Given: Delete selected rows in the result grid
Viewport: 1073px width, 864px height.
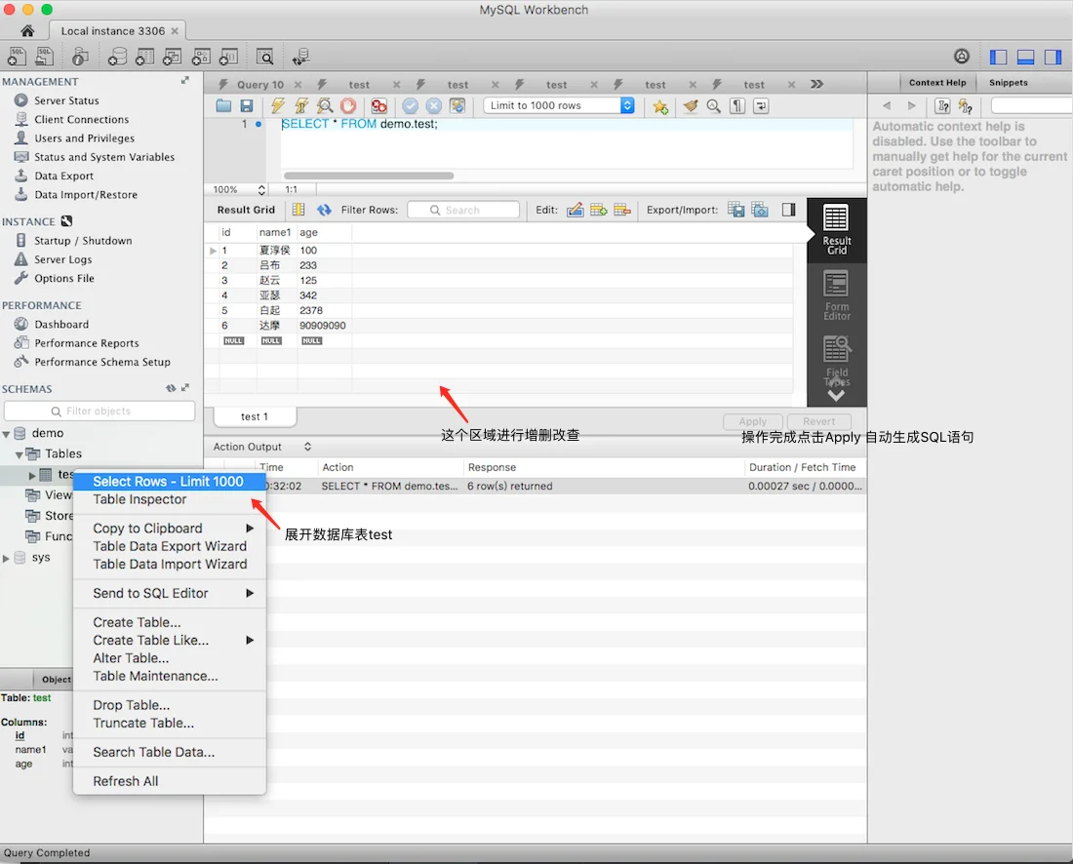Looking at the screenshot, I should [622, 210].
